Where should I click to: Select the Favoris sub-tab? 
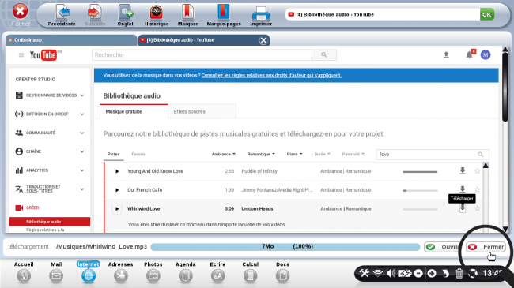point(138,154)
